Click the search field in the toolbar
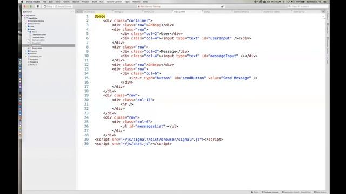The width and height of the screenshot is (346, 194). point(308,6)
